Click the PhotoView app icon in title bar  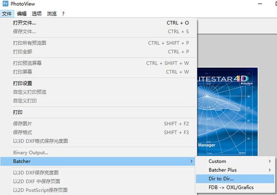tap(6, 3)
